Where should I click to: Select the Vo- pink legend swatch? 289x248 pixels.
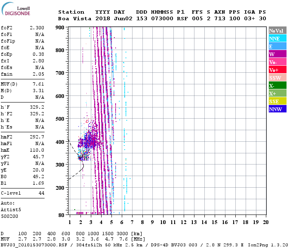coord(277,62)
